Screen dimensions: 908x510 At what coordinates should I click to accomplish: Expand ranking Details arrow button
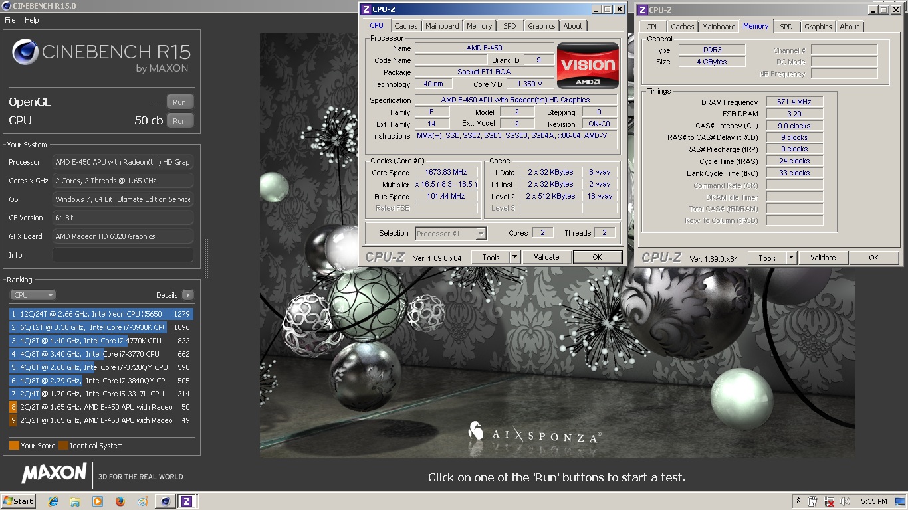pyautogui.click(x=187, y=295)
